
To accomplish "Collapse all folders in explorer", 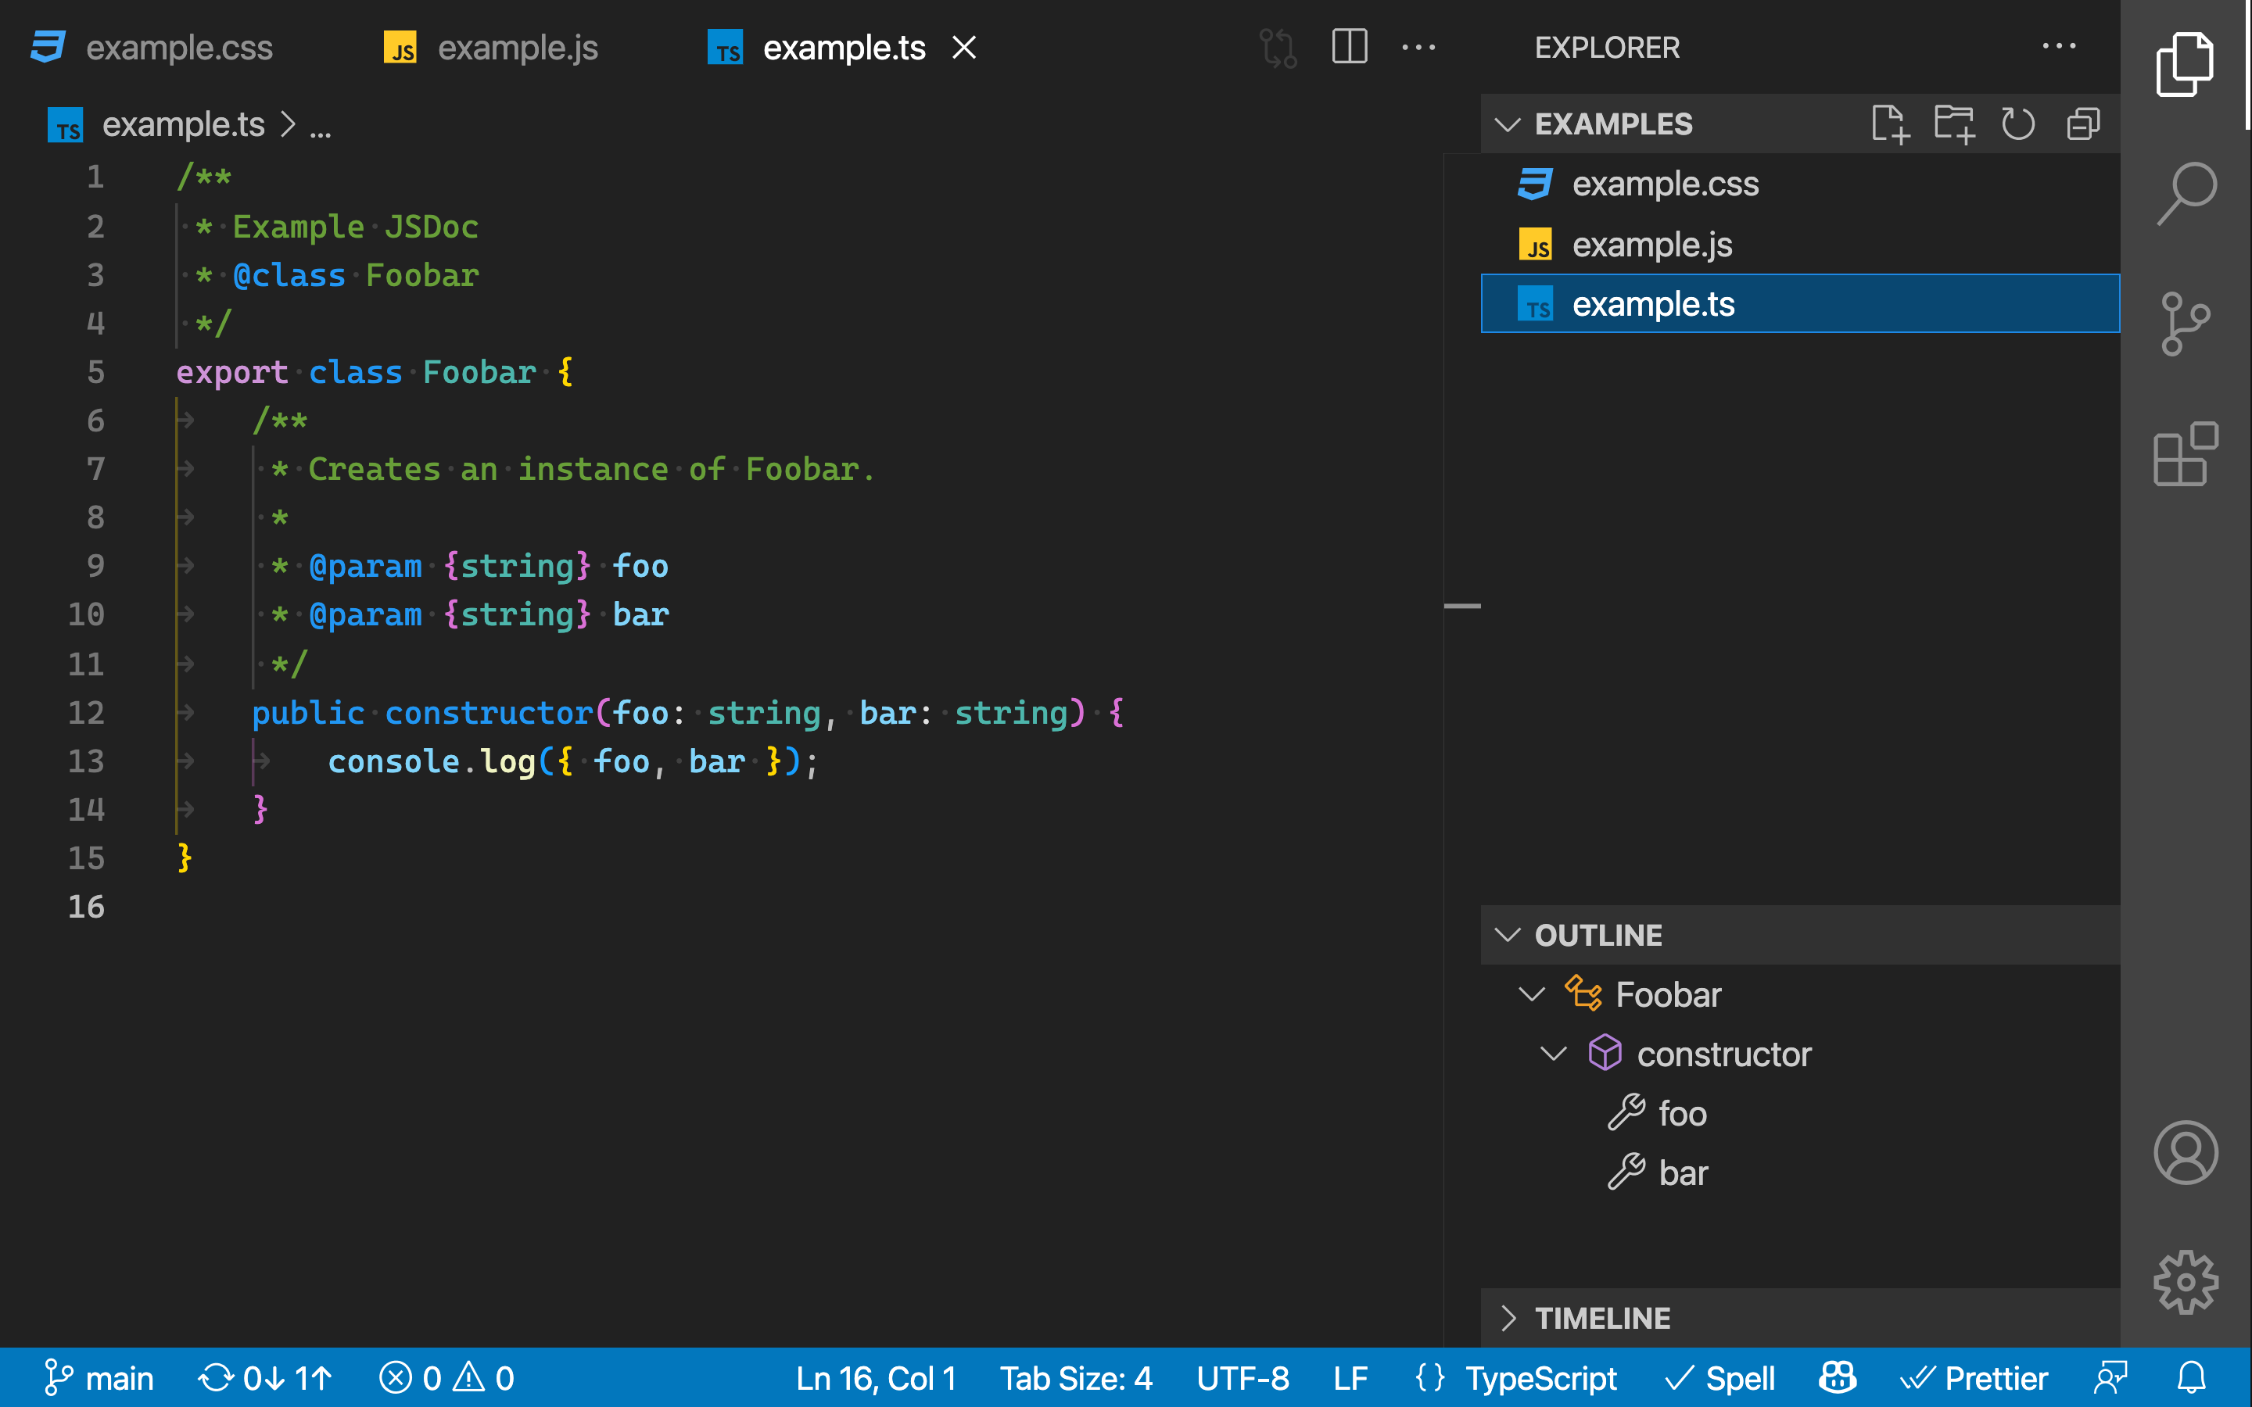I will [x=2082, y=124].
